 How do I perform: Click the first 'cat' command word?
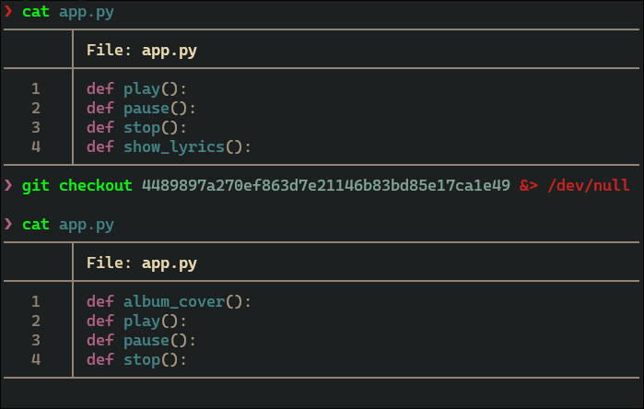point(36,11)
